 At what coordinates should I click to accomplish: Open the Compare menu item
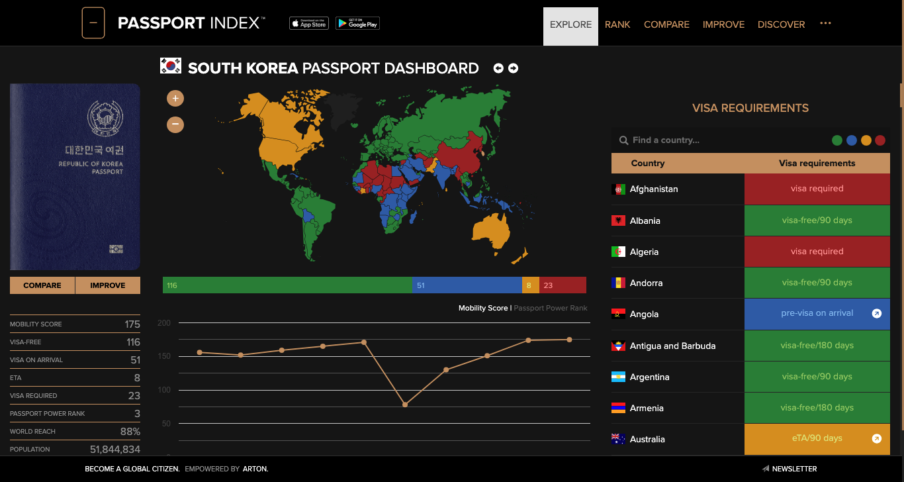(x=666, y=24)
